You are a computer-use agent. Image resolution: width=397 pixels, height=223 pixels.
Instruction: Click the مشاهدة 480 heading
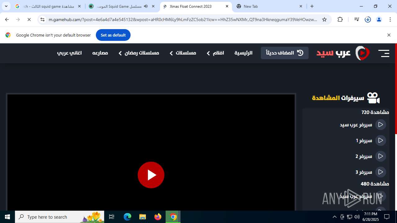pos(375,184)
